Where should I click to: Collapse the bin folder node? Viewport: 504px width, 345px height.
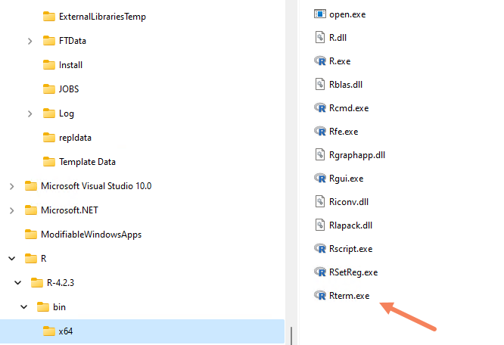(24, 307)
